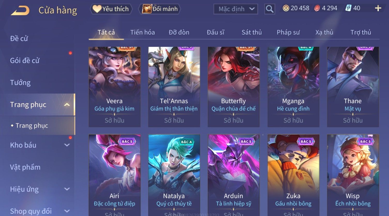Select the Veera Góa phụ giả kim skin
This screenshot has height=216, width=389.
[115, 87]
